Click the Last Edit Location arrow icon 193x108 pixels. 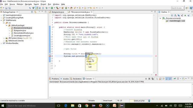pyautogui.click(x=91, y=8)
